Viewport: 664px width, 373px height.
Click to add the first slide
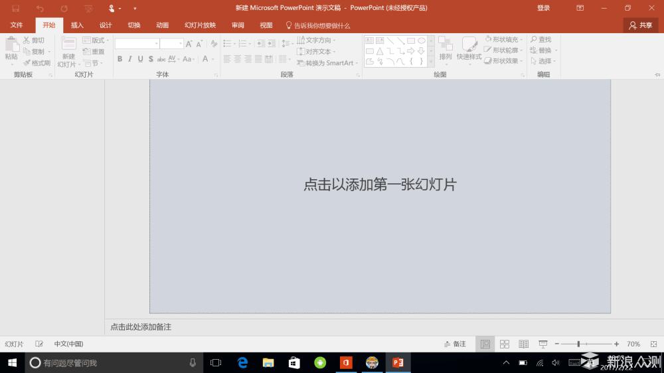(x=380, y=185)
